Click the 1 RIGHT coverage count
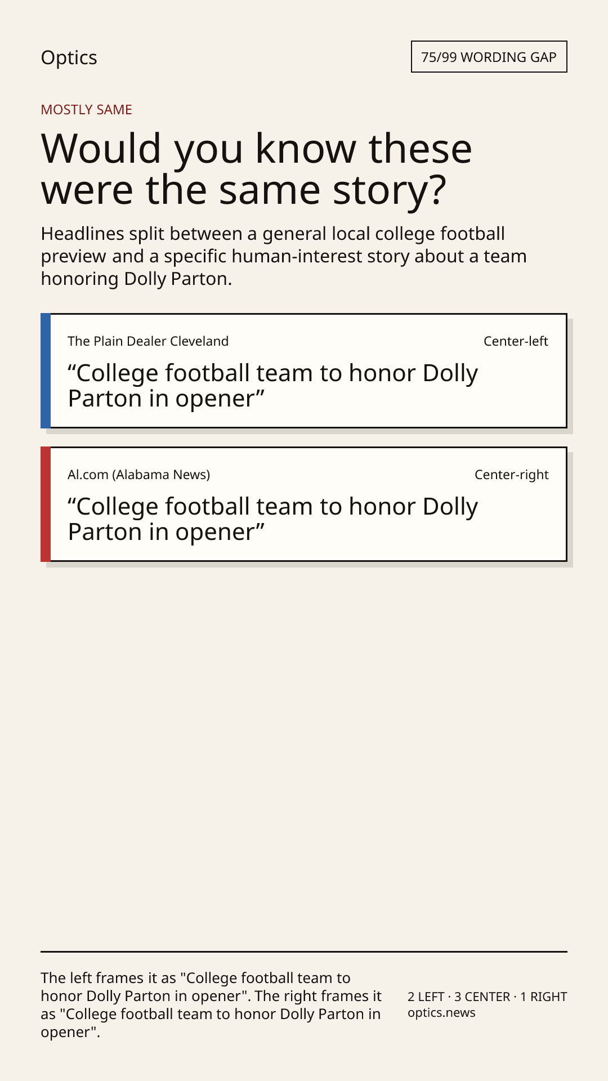The width and height of the screenshot is (608, 1081). tap(543, 997)
